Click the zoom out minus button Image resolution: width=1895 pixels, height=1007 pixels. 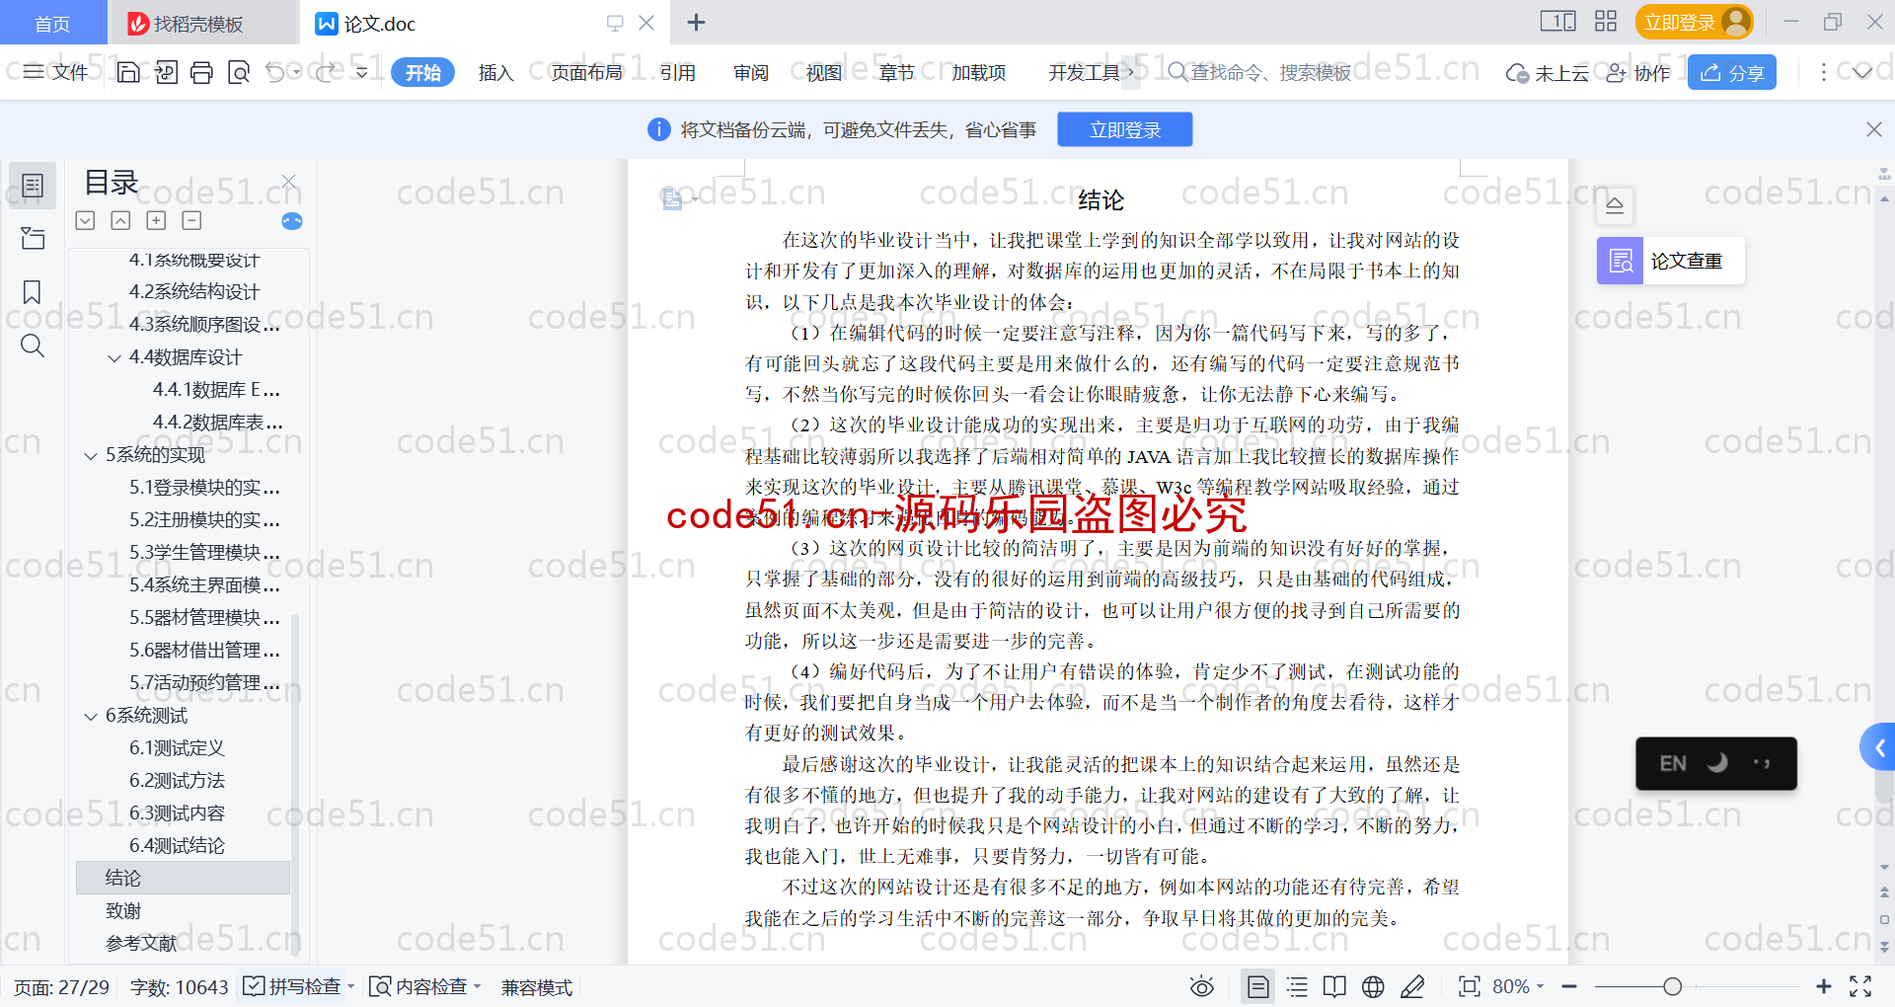click(1569, 986)
